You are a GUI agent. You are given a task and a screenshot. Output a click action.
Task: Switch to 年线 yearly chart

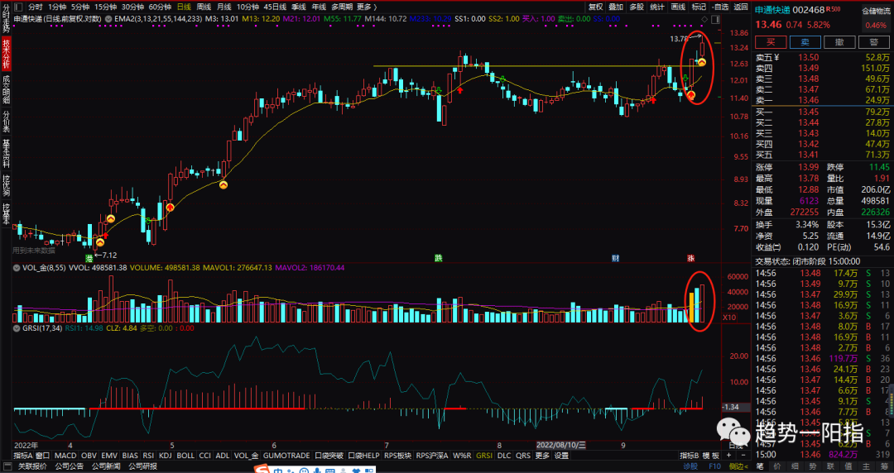(x=319, y=7)
